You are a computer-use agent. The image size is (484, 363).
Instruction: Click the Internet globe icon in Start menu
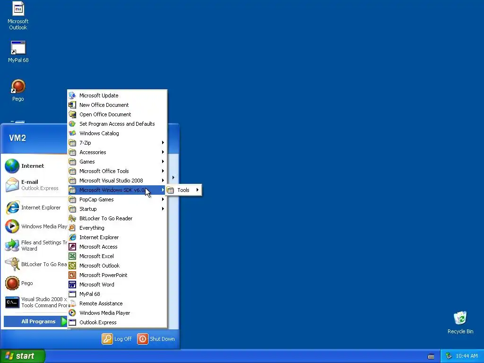pos(12,166)
